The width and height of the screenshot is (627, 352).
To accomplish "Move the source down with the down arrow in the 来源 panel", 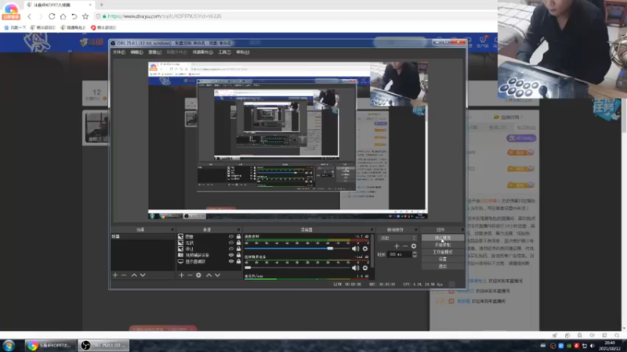I will pyautogui.click(x=218, y=275).
